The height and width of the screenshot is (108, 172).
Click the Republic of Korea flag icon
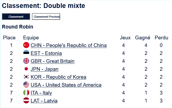26,77
